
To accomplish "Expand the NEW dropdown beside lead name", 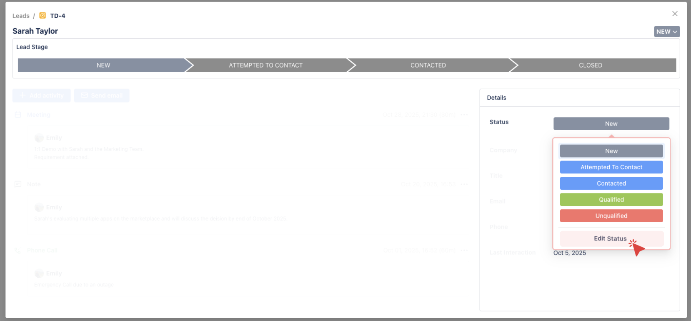I will [666, 32].
